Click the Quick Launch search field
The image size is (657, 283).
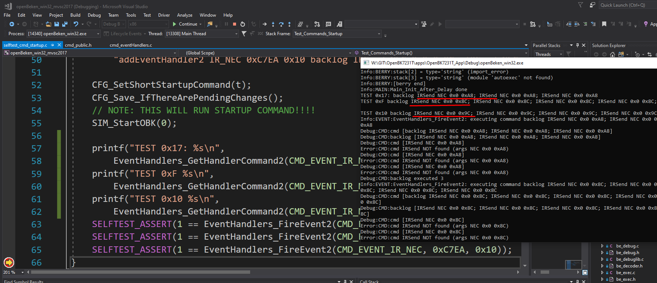pos(626,5)
